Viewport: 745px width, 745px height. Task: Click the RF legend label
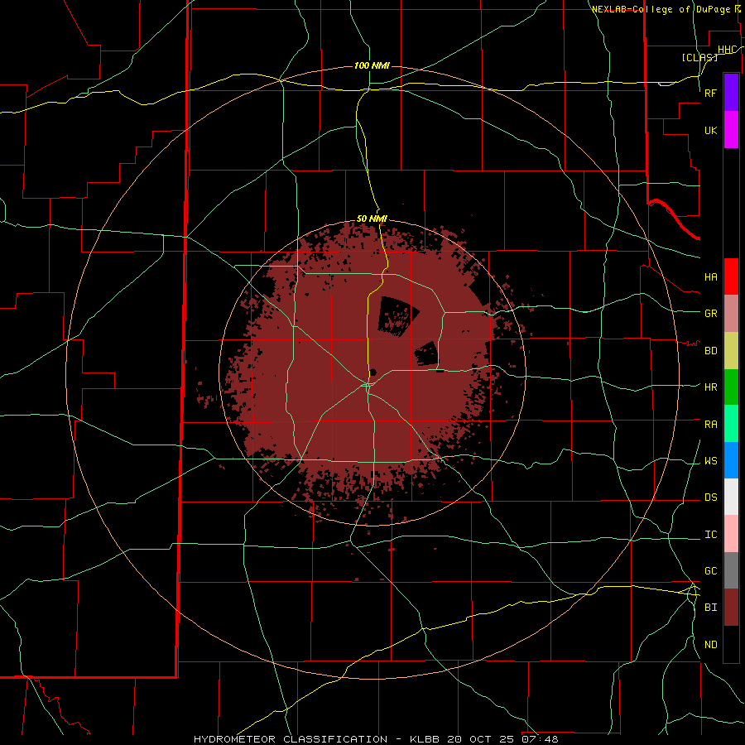click(x=711, y=93)
